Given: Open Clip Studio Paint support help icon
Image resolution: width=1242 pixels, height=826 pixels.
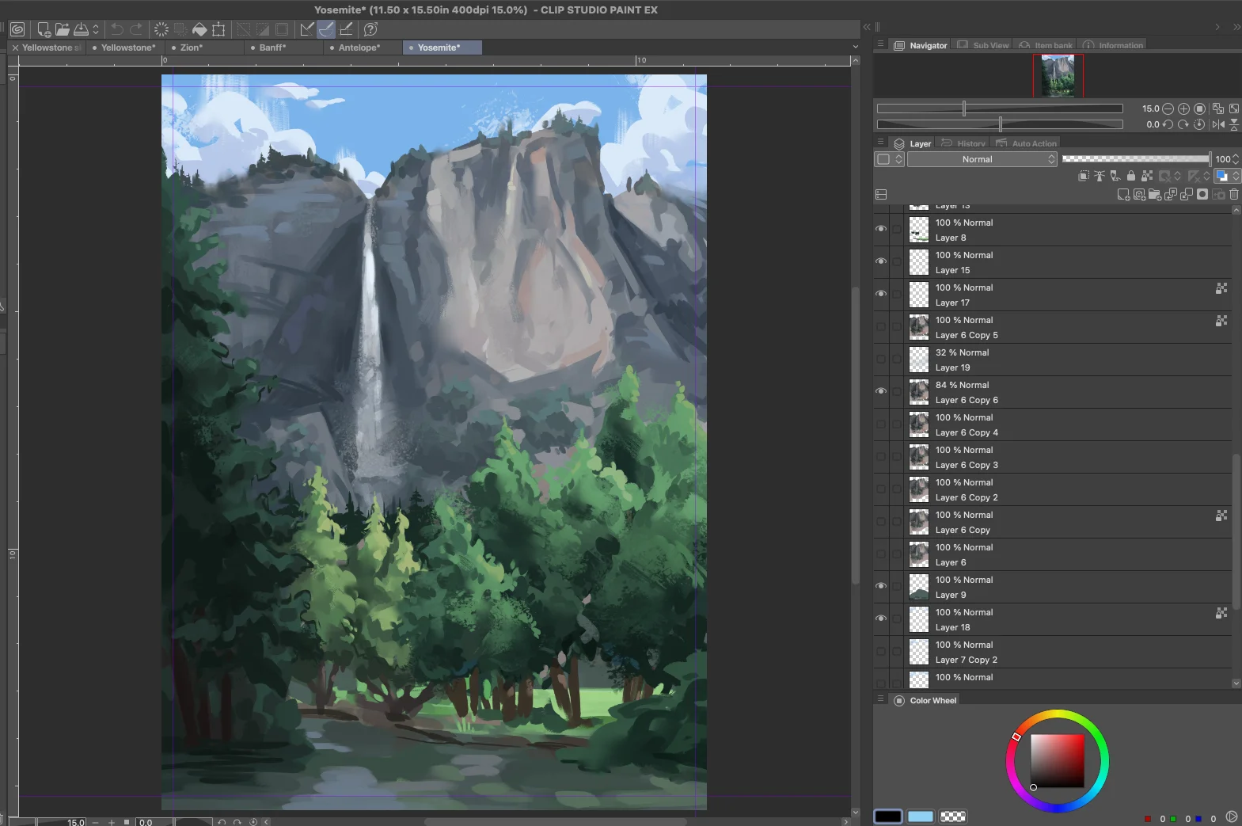Looking at the screenshot, I should [x=370, y=29].
